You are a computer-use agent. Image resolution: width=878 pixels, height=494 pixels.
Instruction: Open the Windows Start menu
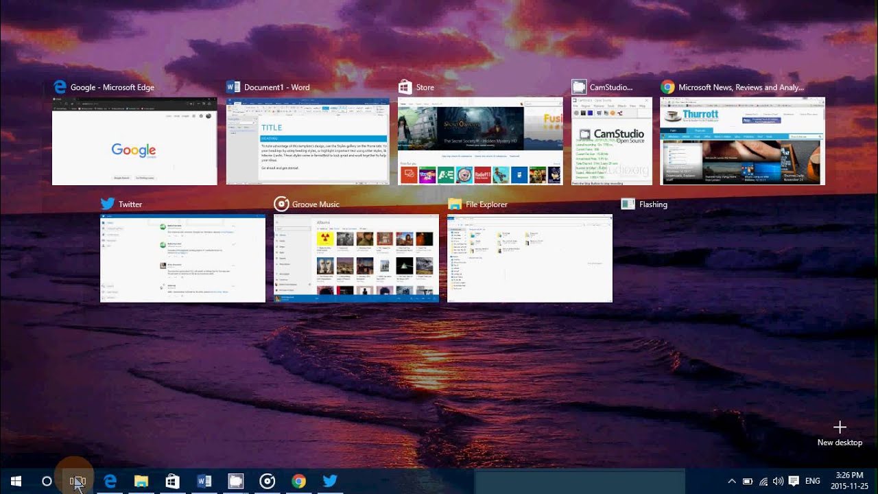(x=16, y=481)
